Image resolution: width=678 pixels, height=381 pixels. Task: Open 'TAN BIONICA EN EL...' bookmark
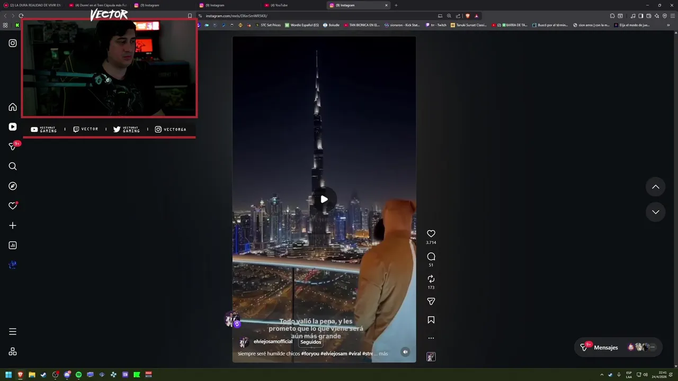[362, 25]
